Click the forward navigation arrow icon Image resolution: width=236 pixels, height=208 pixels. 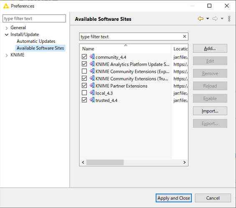(x=215, y=19)
